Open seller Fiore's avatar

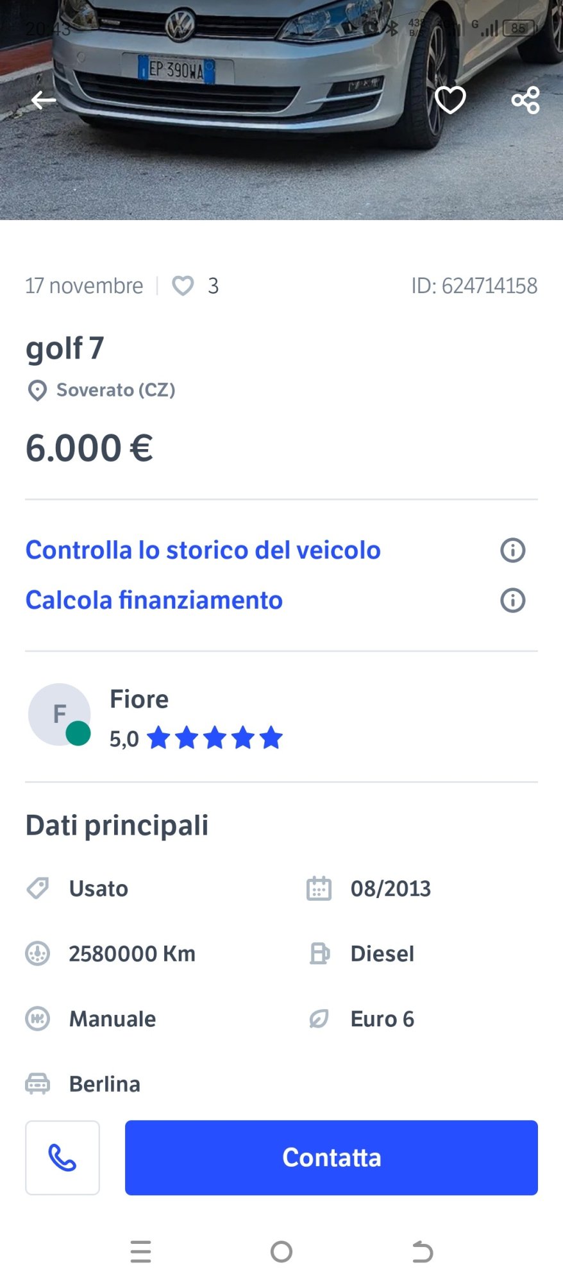coord(60,714)
